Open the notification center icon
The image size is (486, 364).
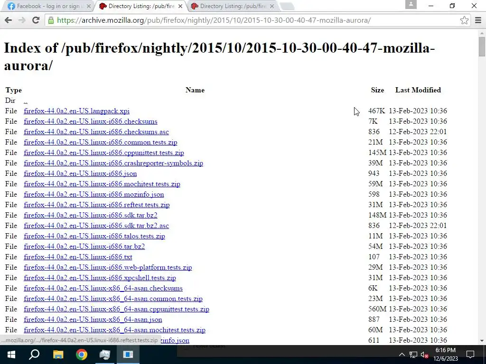(x=470, y=355)
